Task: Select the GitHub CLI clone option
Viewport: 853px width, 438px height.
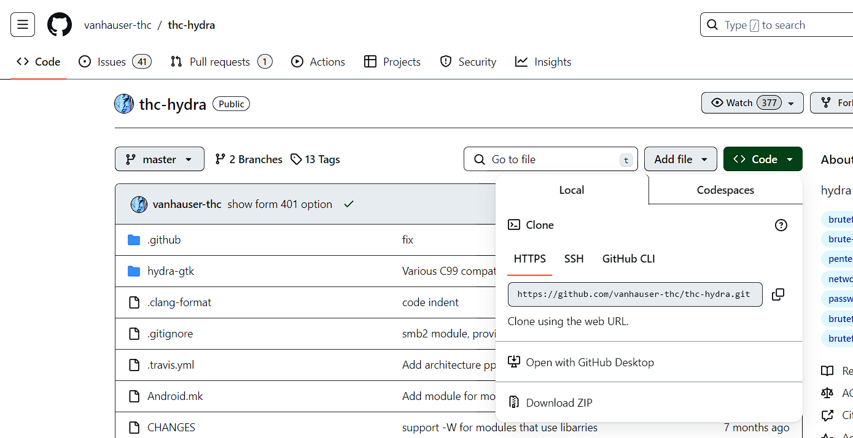Action: [628, 259]
